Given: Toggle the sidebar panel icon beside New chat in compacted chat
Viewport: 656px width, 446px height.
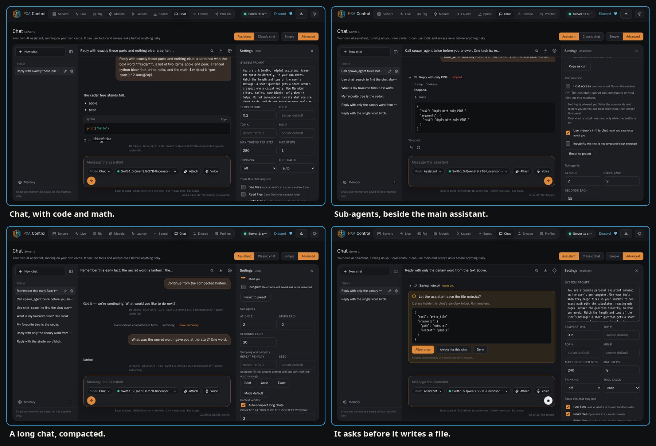Looking at the screenshot, I should [x=71, y=271].
